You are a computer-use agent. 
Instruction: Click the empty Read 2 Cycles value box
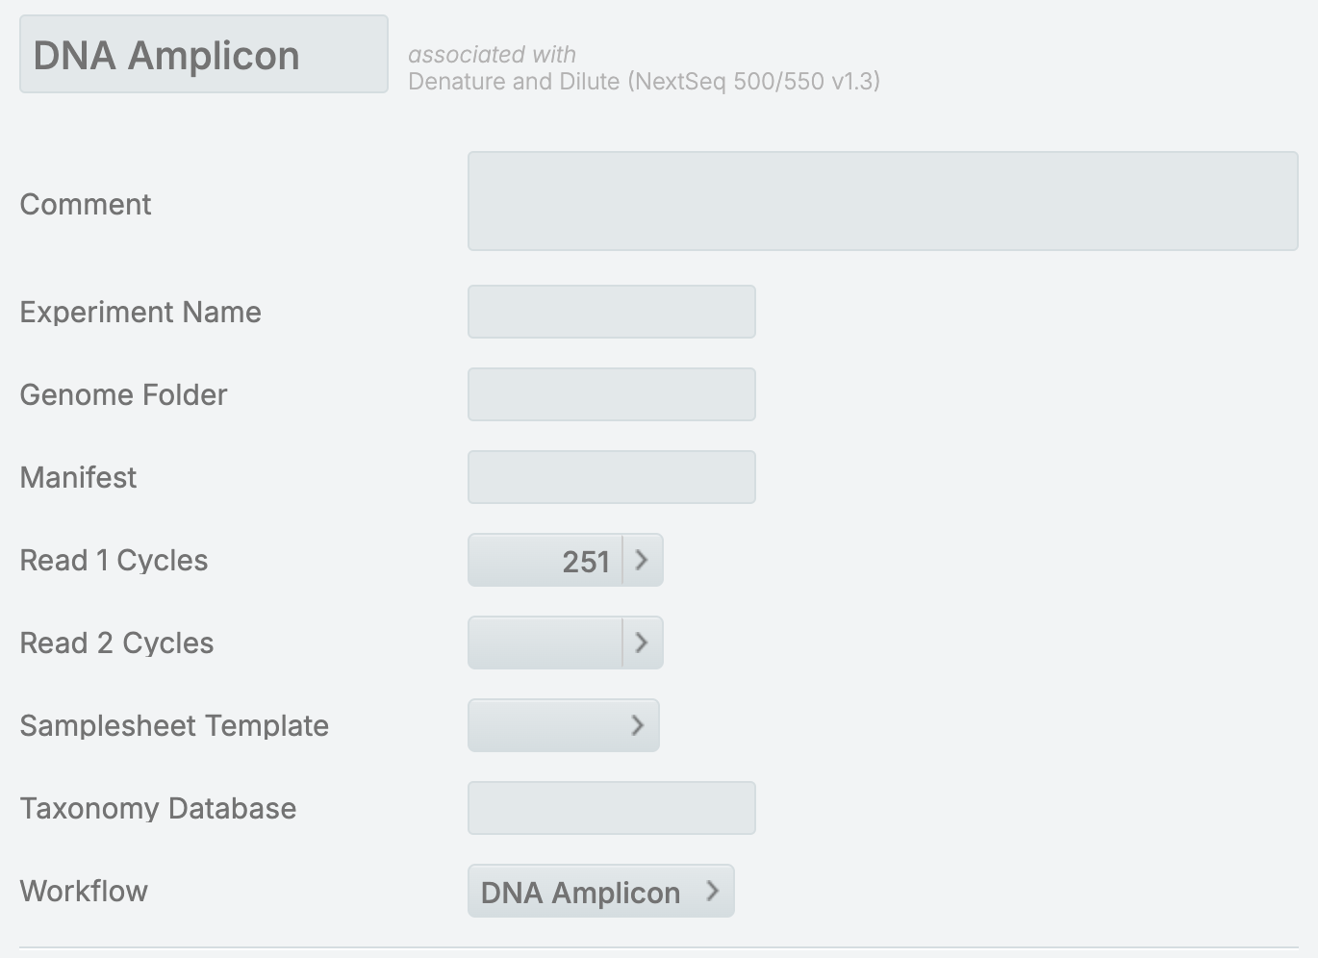tap(545, 643)
